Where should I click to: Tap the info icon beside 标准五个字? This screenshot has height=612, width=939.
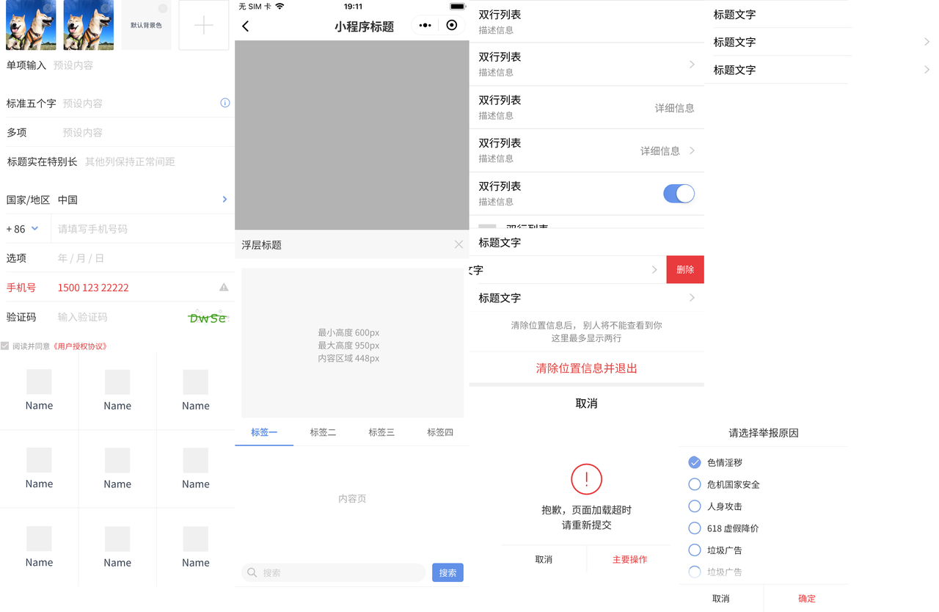tap(225, 103)
